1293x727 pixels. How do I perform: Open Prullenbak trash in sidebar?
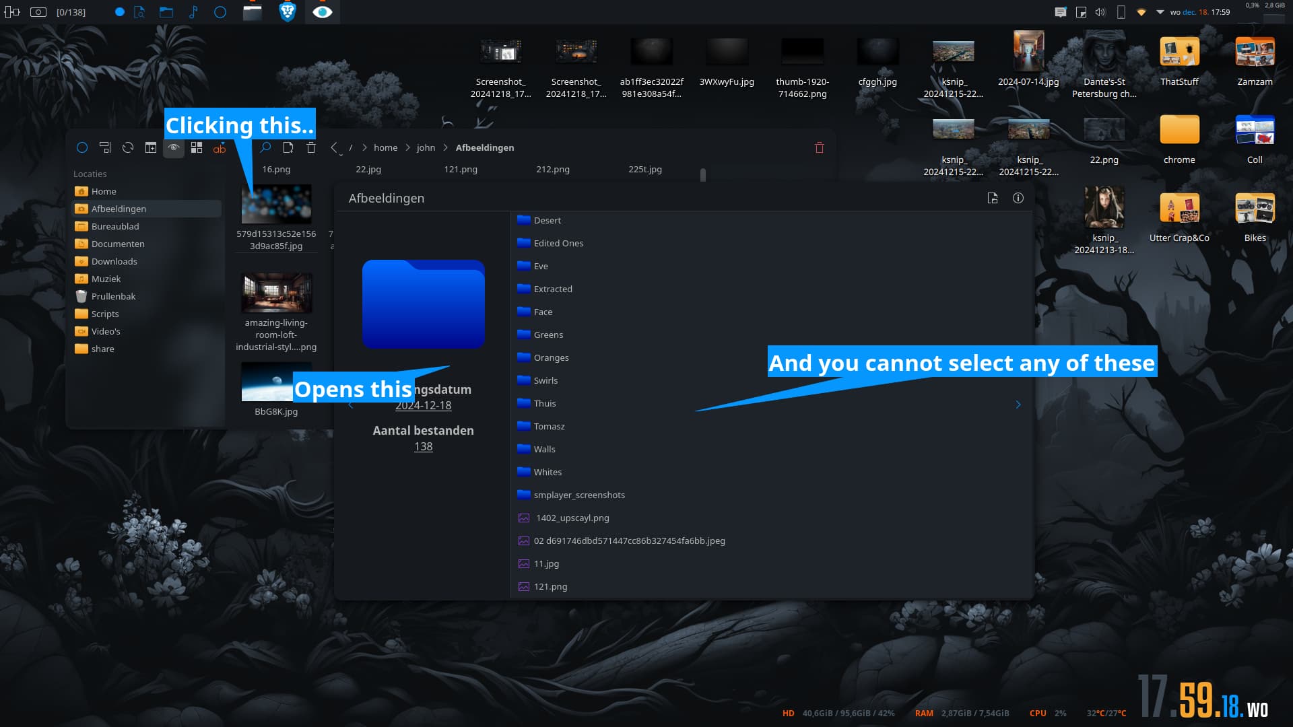tap(147, 296)
